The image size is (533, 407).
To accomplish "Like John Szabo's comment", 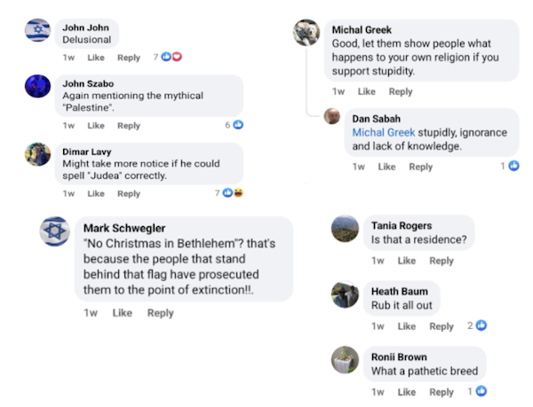I will click(95, 126).
